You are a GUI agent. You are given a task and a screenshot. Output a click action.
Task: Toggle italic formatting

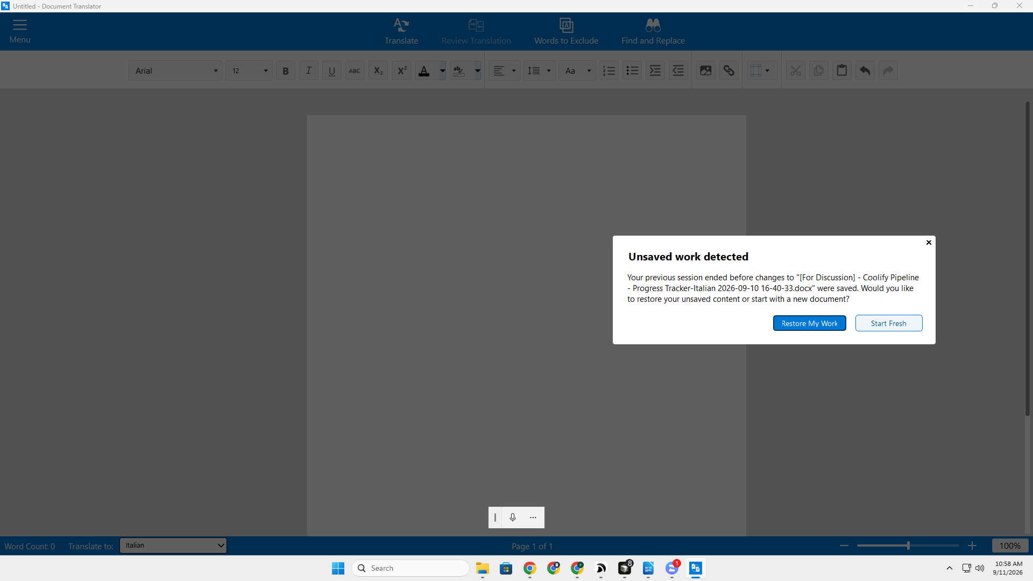pos(309,70)
